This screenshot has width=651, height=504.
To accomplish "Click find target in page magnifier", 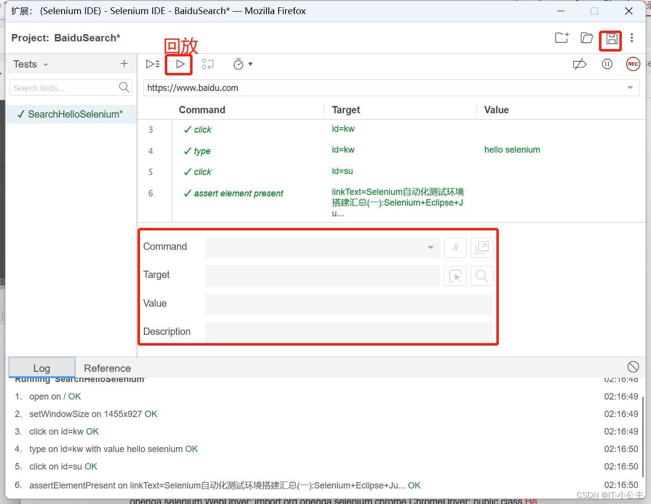I will tap(482, 276).
